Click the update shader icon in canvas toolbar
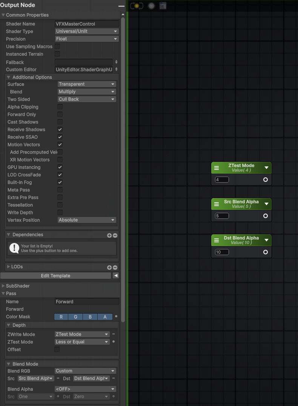The image size is (298, 406). 137,6
